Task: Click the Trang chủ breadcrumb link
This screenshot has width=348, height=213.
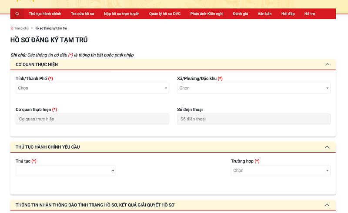Action: [x=21, y=28]
